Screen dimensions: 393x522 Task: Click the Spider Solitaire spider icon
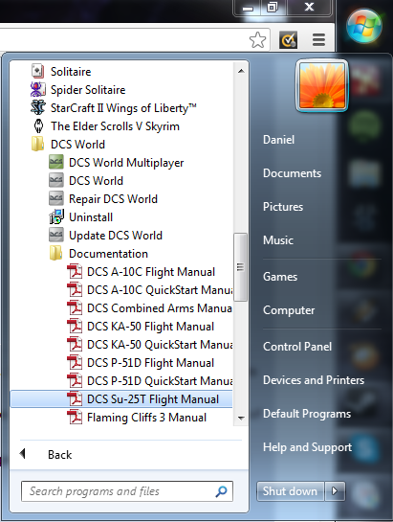tap(37, 89)
